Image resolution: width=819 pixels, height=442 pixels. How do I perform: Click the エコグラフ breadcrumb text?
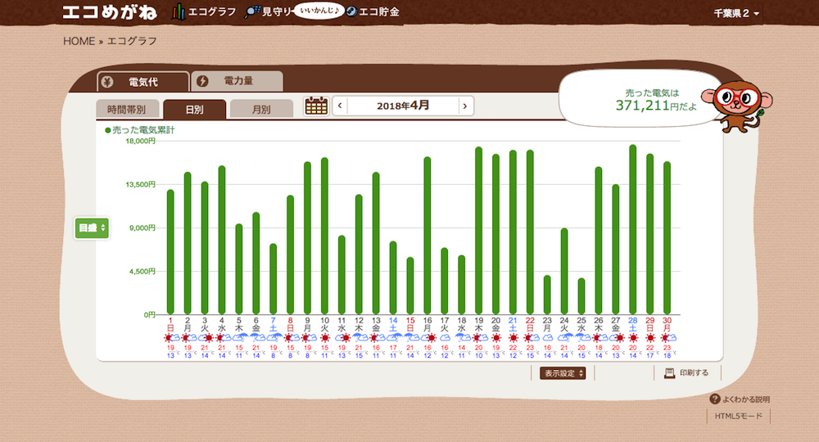point(132,41)
